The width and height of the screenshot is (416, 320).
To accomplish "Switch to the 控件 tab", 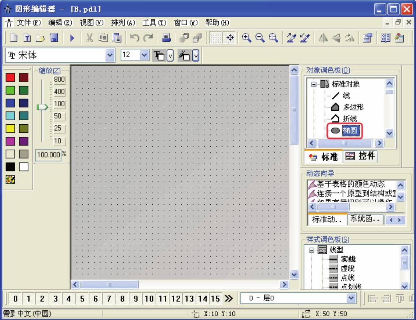I will (x=361, y=156).
